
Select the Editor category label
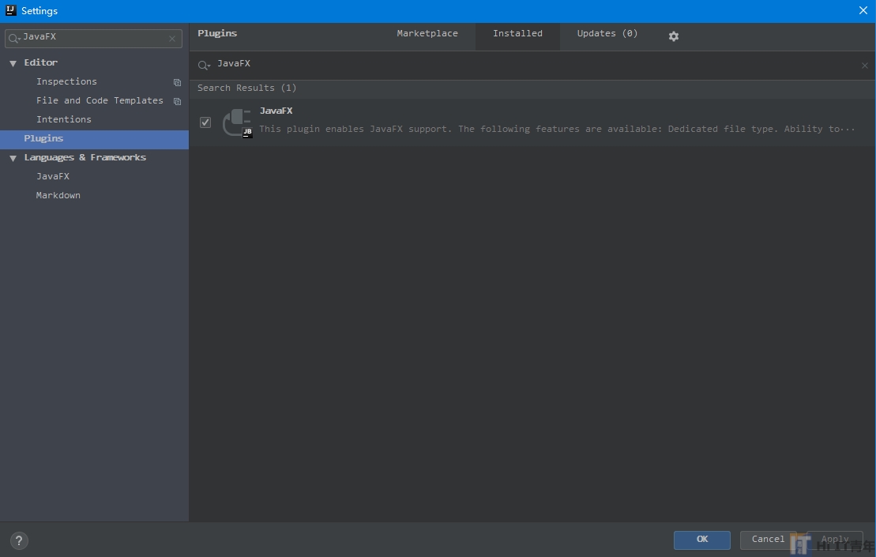[41, 62]
